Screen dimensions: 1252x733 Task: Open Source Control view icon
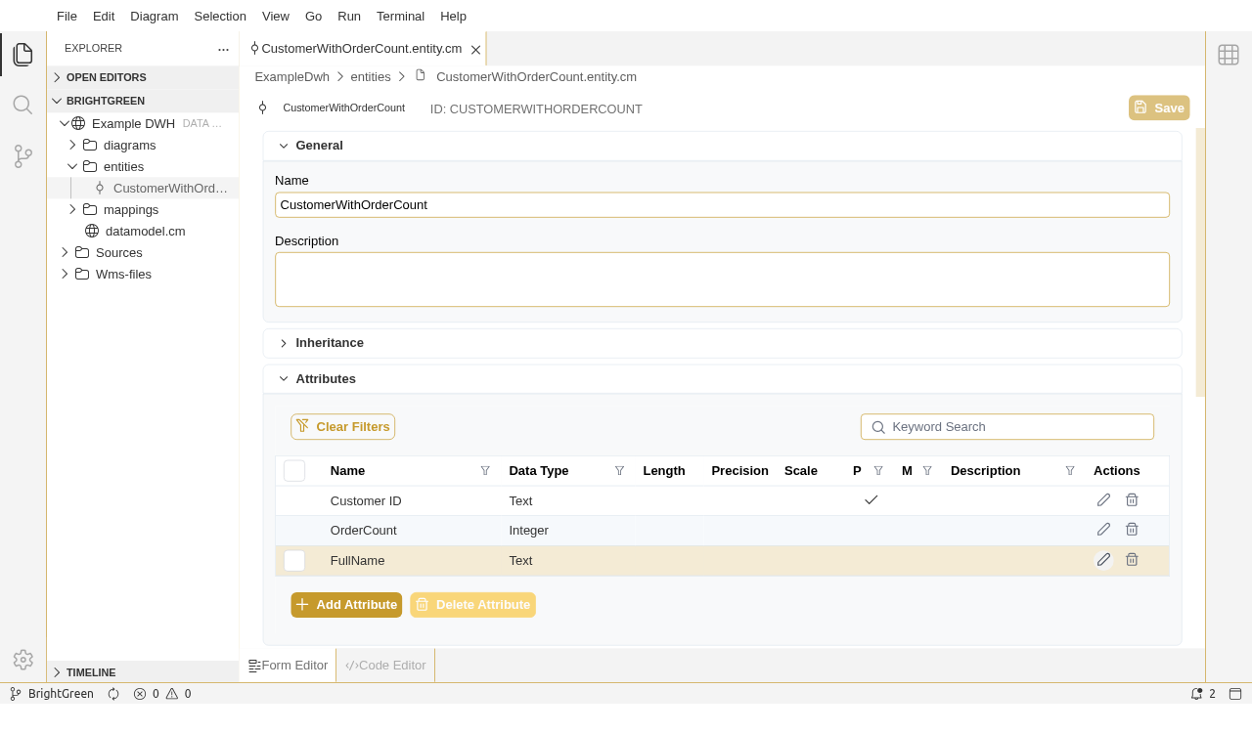[22, 156]
